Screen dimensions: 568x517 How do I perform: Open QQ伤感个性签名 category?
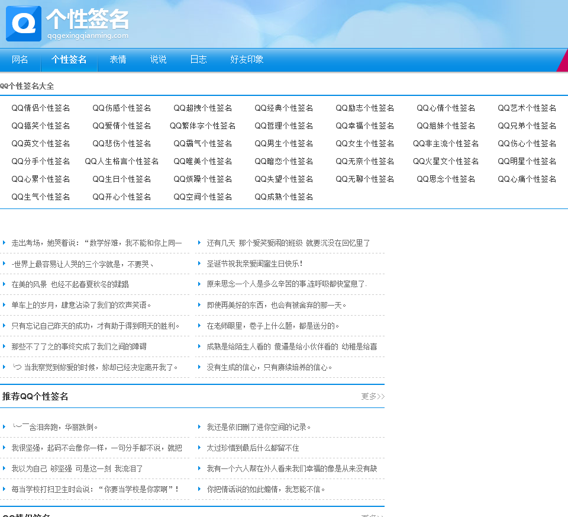pos(122,108)
